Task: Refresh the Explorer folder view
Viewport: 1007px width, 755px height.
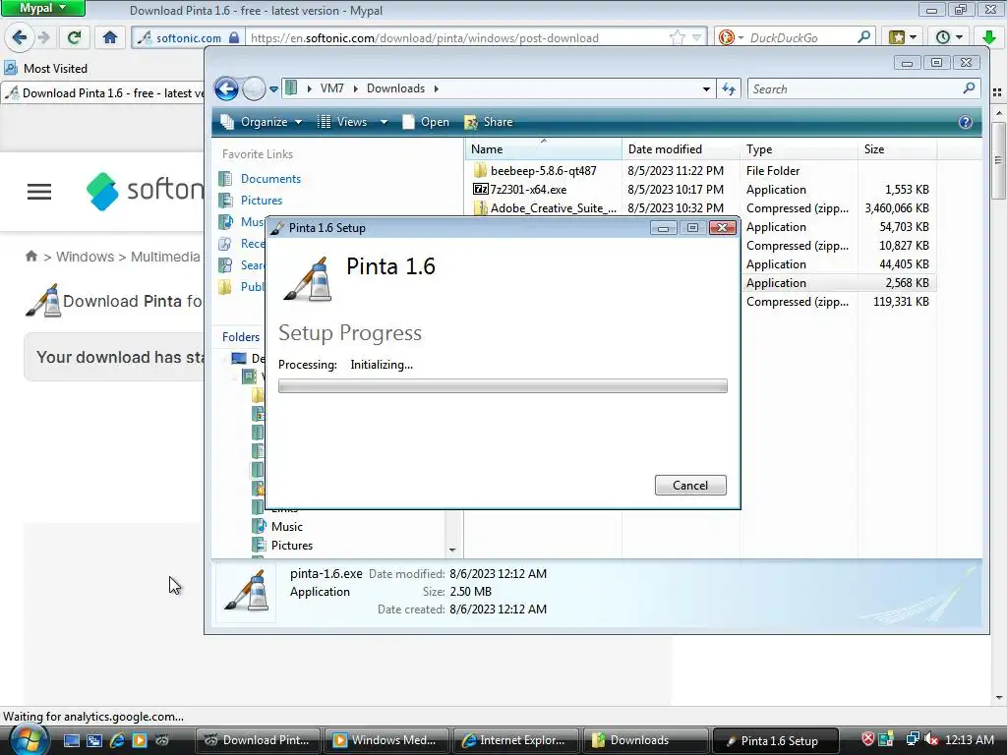Action: tap(729, 88)
